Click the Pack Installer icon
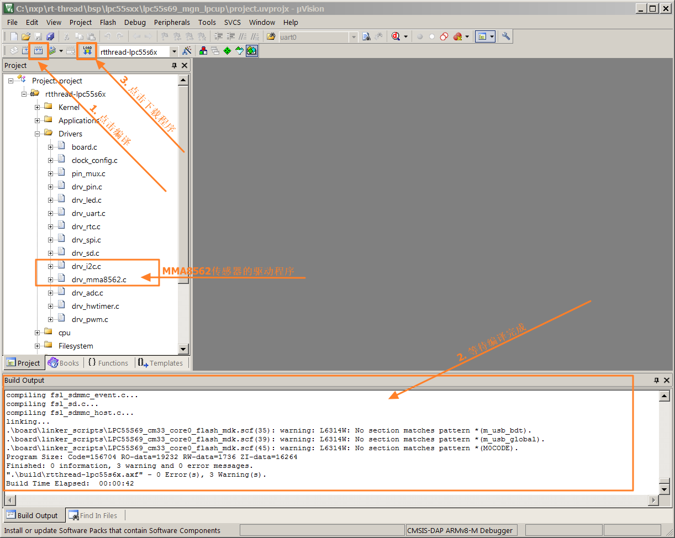 pos(251,51)
